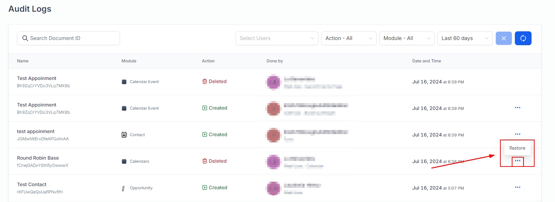555x202 pixels.
Task: Click the Round Robin Base entry name
Action: point(38,158)
